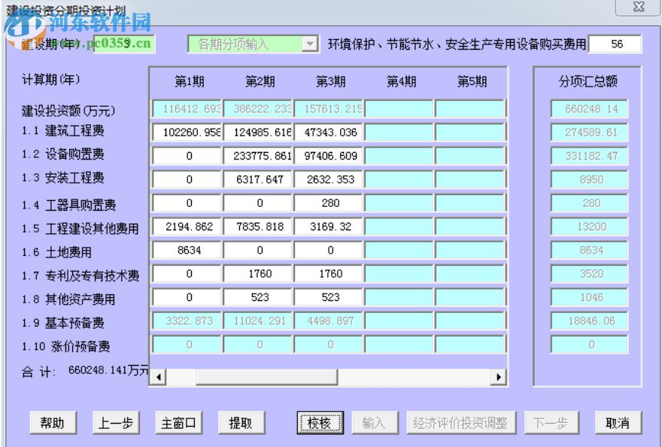This screenshot has width=662, height=447.
Task: Click the 校核 verification button
Action: click(x=320, y=422)
